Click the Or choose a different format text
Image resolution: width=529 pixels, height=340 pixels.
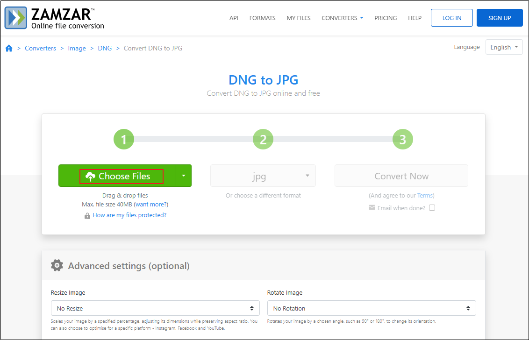[263, 196]
